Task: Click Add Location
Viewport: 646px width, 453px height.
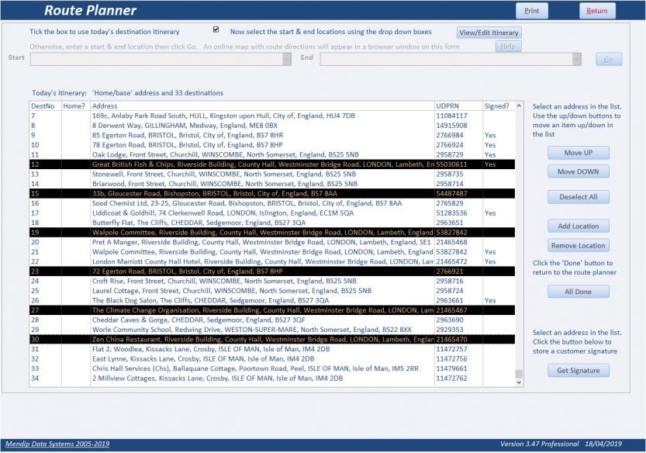Action: tap(578, 226)
